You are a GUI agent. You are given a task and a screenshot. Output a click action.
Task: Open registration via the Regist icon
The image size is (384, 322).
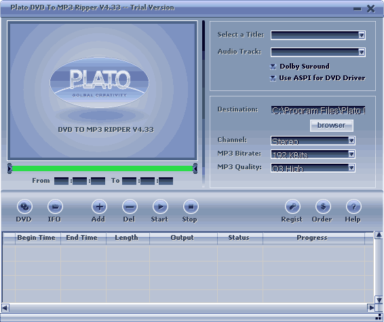(292, 207)
